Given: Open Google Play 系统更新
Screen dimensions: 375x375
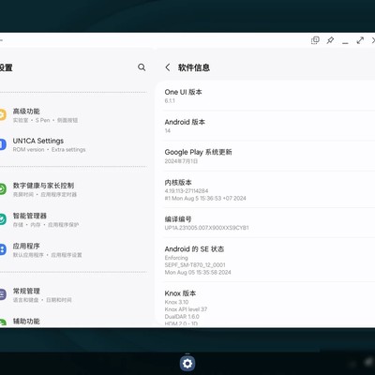Looking at the screenshot, I should 269,156.
